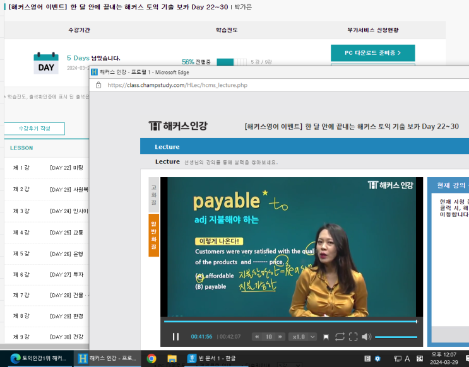The image size is (469, 367).
Task: Click the 수강기간 column header
Action: (x=79, y=30)
